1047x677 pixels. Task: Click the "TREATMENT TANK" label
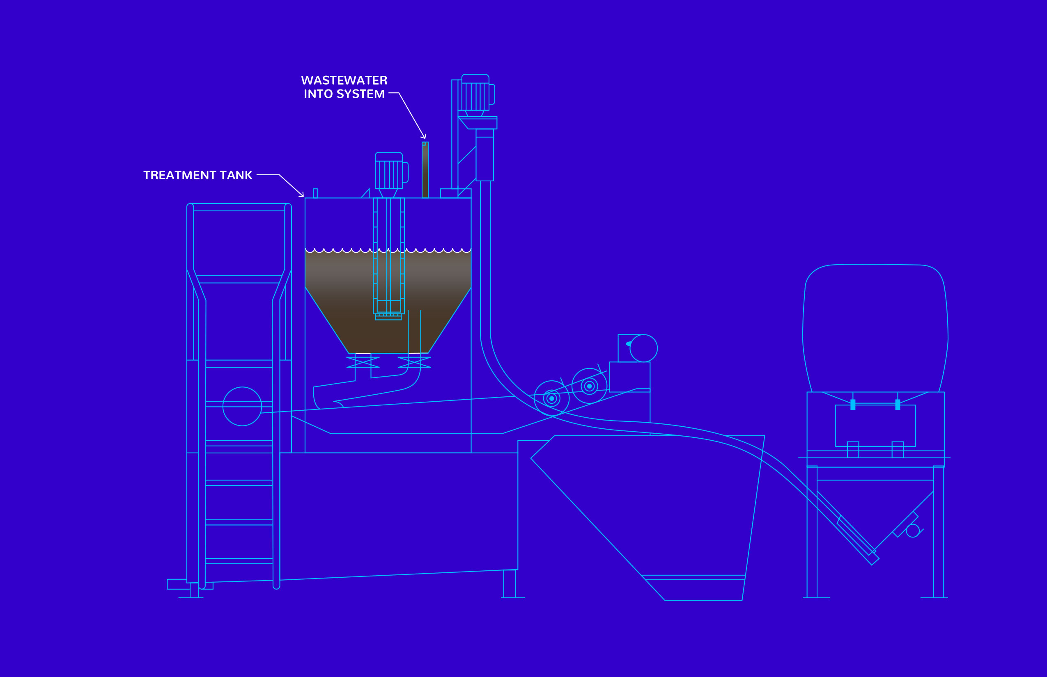point(197,175)
